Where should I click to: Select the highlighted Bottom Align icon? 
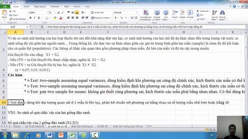[77, 12]
